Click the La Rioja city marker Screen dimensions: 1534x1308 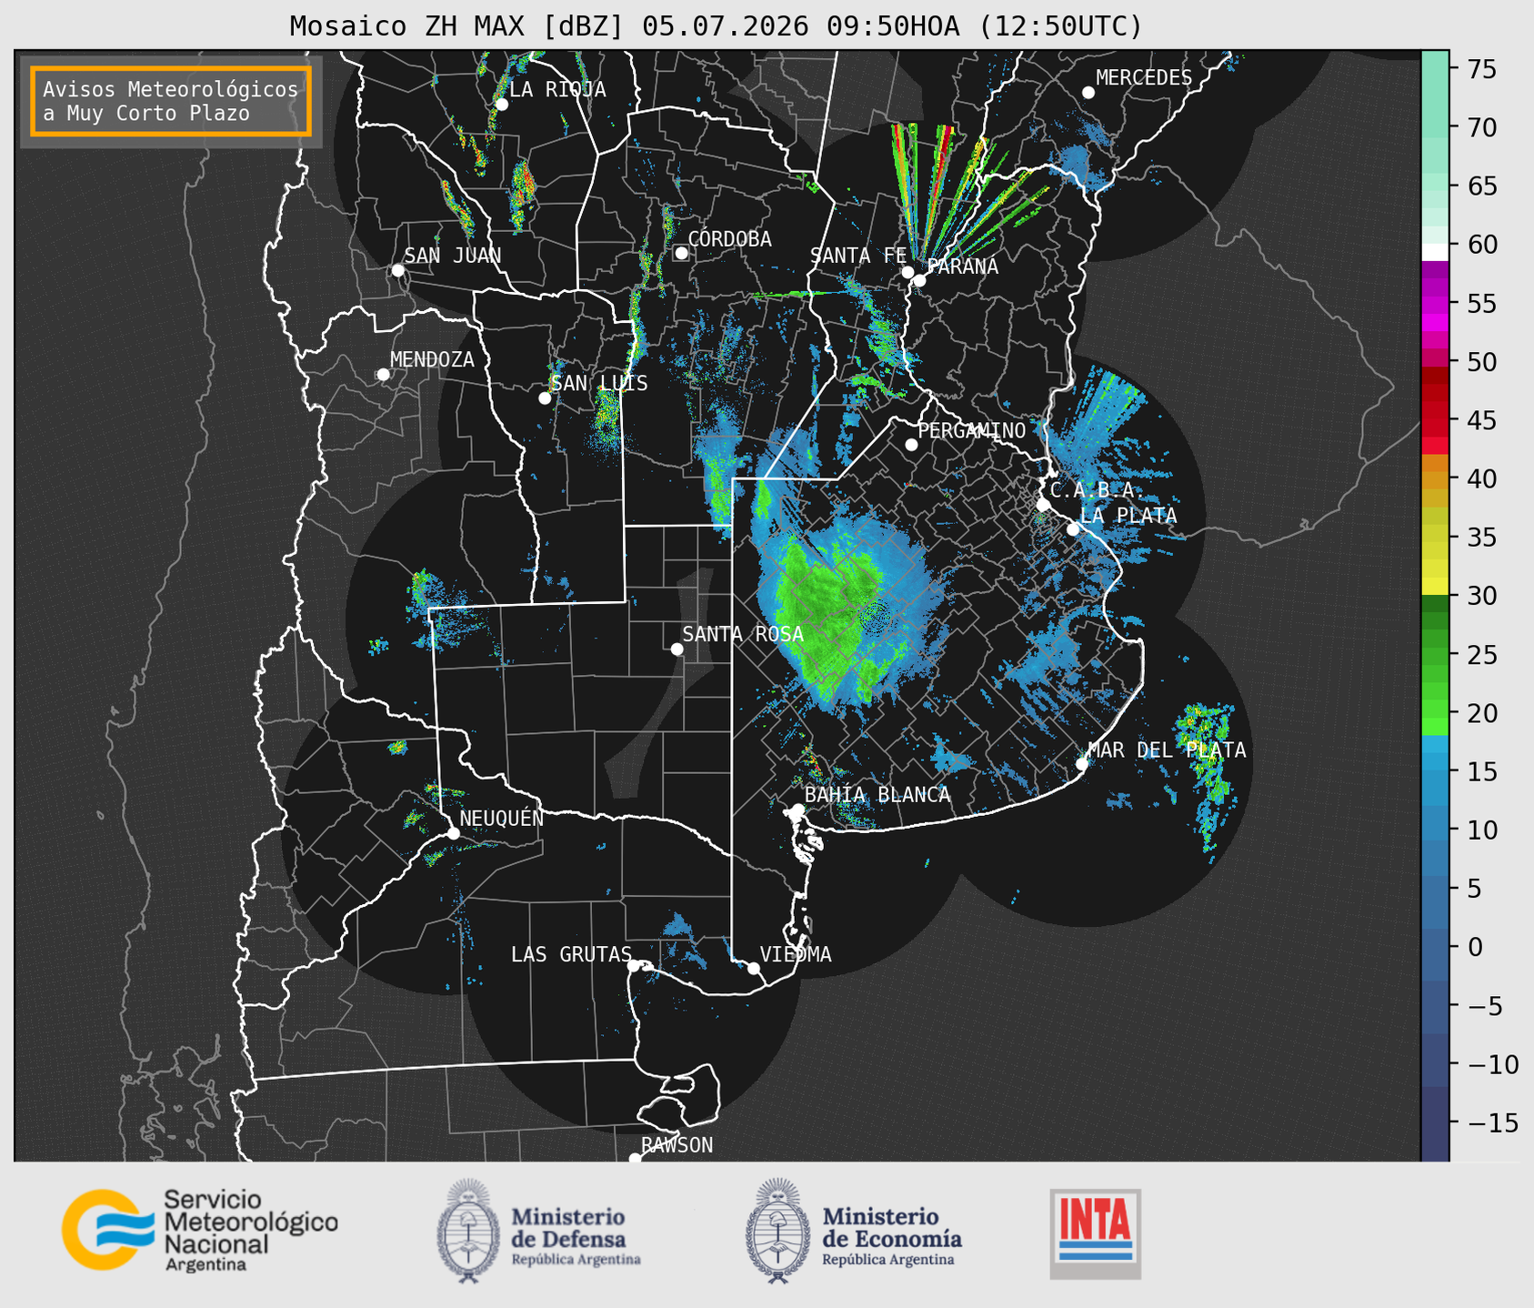coord(501,105)
